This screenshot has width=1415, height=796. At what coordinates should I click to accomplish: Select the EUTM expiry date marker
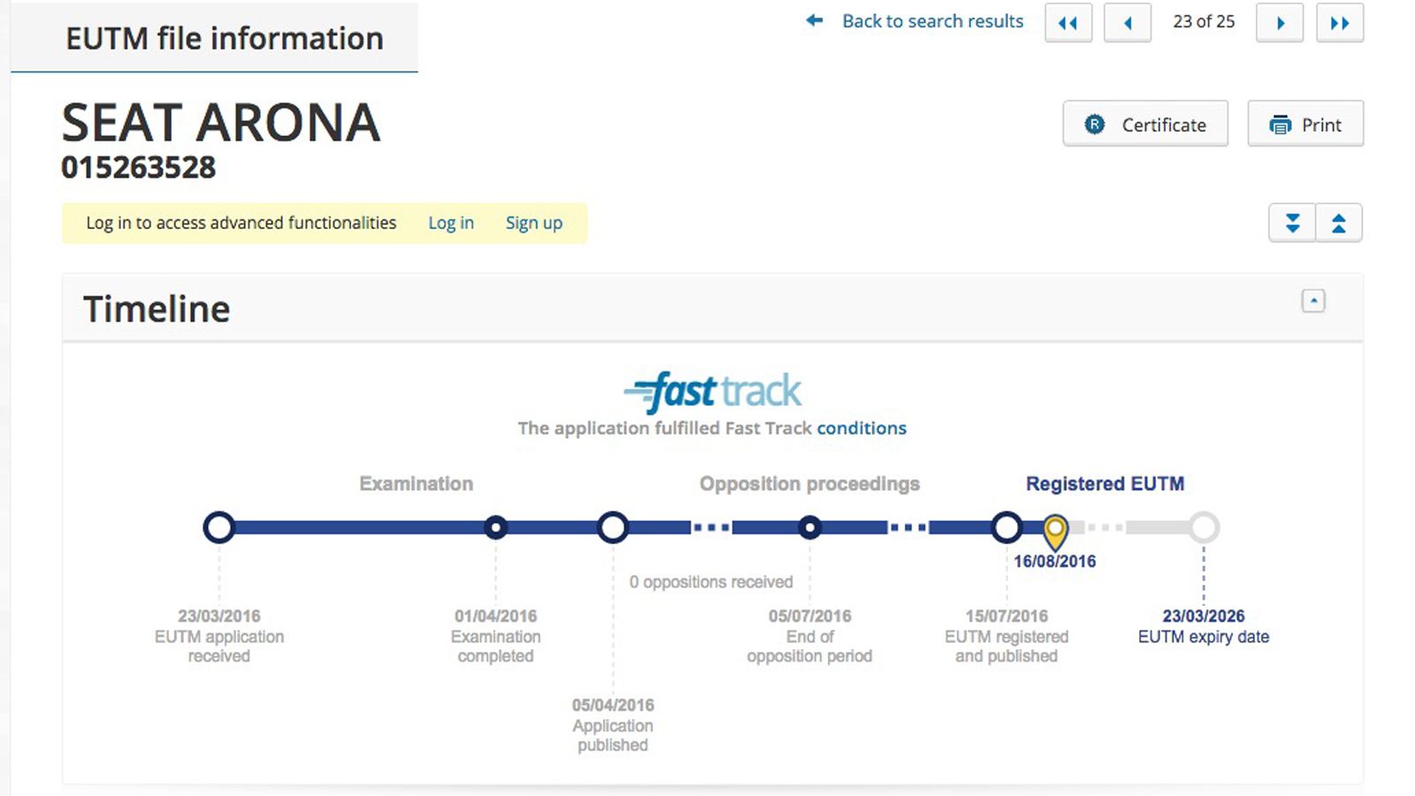pyautogui.click(x=1204, y=527)
